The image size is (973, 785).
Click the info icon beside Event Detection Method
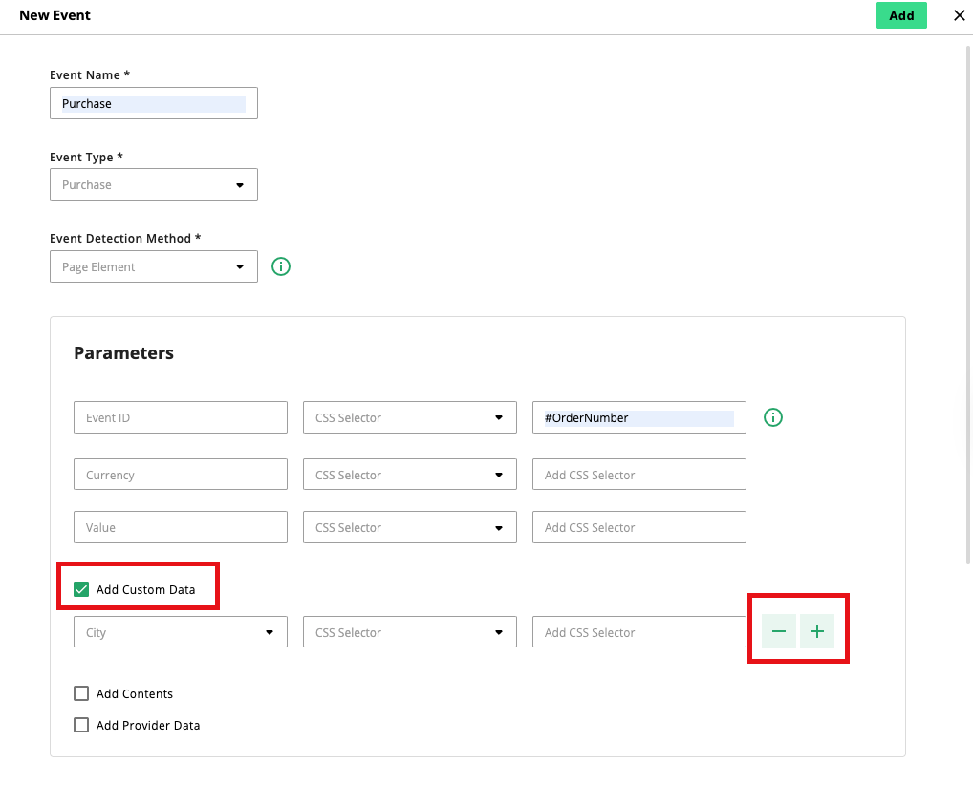point(281,266)
